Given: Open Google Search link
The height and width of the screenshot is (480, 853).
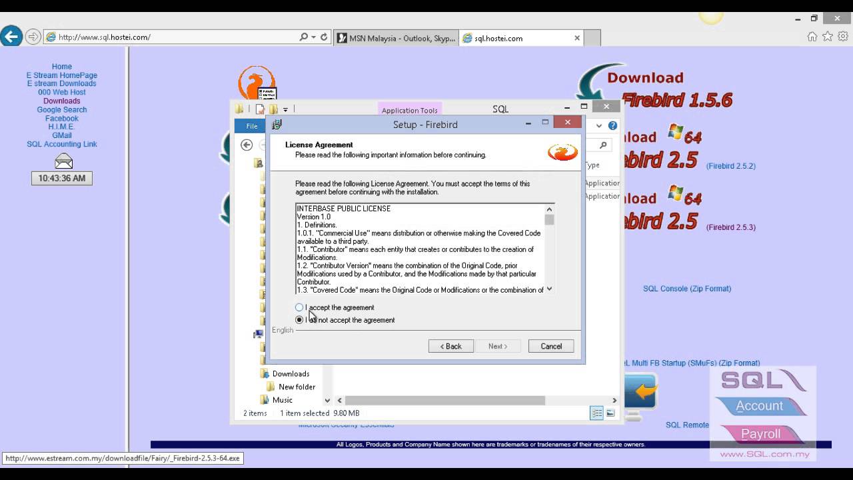Looking at the screenshot, I should [x=62, y=109].
